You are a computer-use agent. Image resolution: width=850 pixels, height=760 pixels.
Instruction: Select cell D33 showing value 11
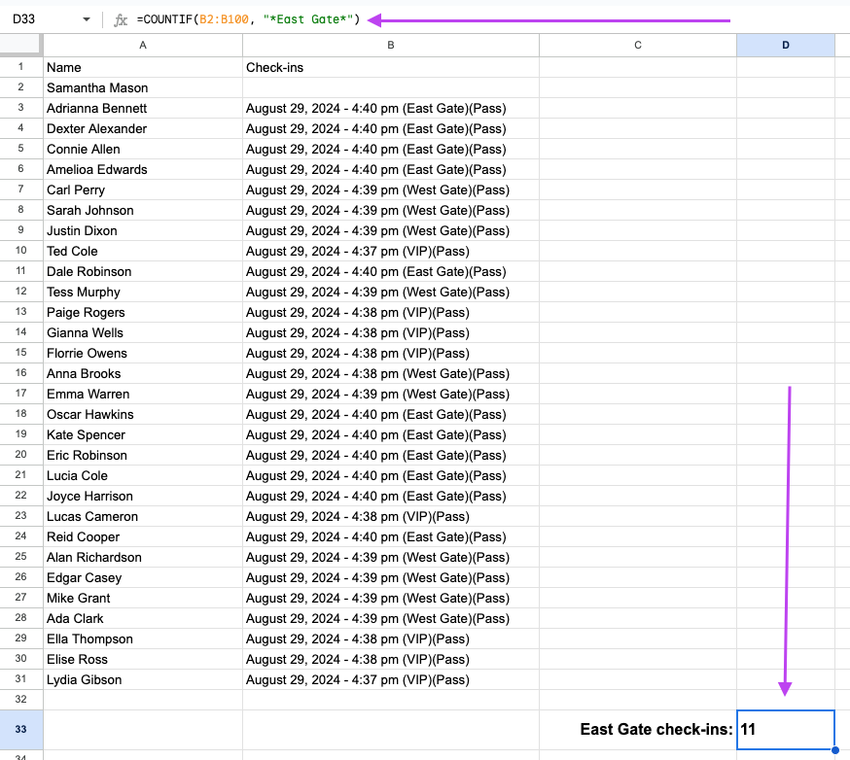click(x=785, y=730)
